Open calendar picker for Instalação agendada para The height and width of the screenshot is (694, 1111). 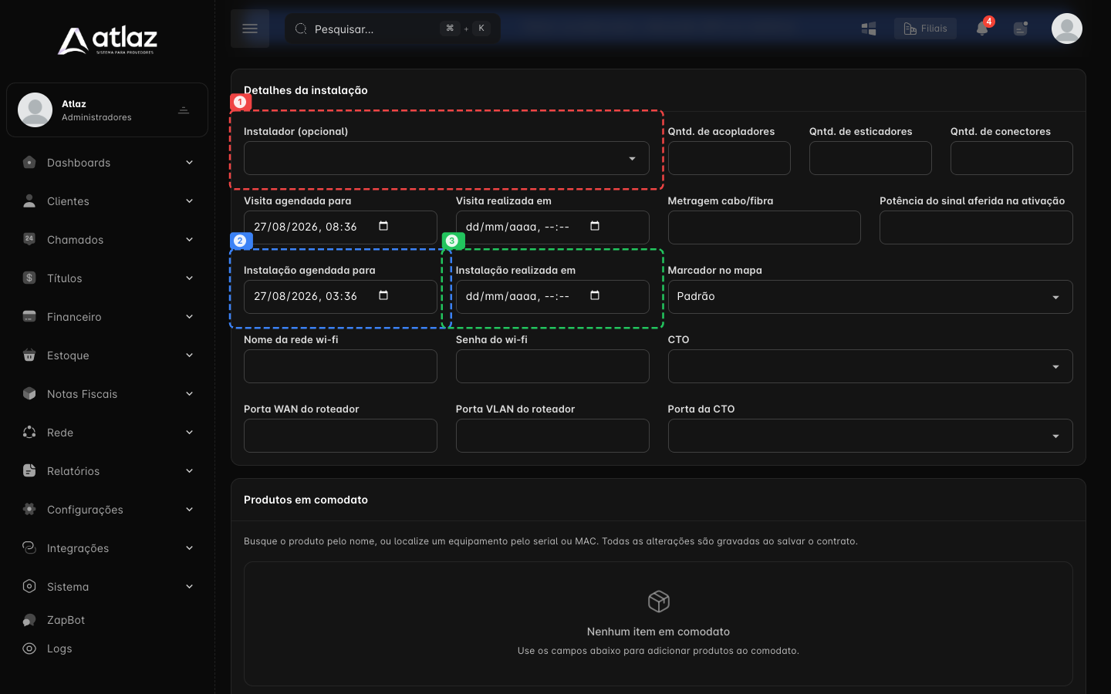383,295
